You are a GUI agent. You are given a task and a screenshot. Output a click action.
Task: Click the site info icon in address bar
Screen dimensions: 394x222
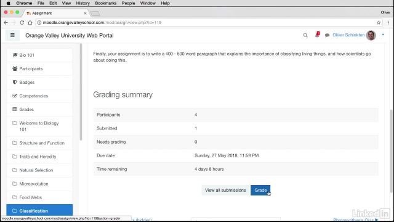click(x=39, y=23)
